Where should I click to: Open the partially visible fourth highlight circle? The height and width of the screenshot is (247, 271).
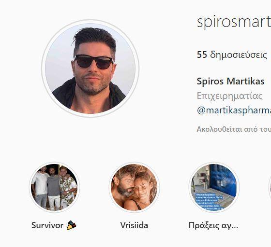pos(270,187)
